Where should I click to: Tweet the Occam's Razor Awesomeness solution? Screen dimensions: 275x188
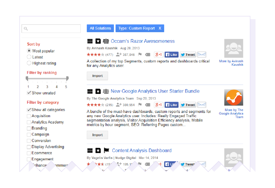tap(188, 55)
